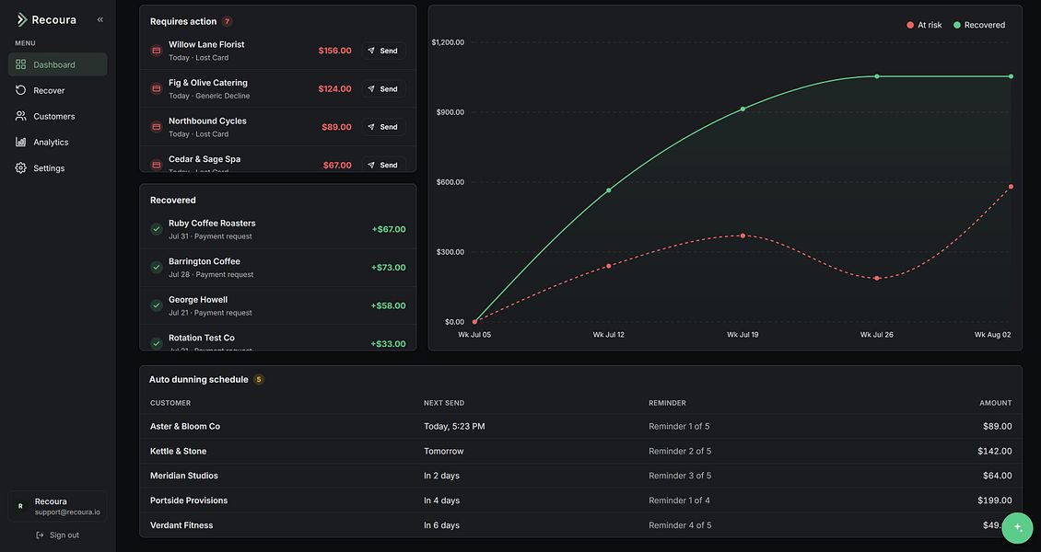Collapse the sidebar with double chevron
Viewport: 1041px width, 552px height.
click(100, 20)
